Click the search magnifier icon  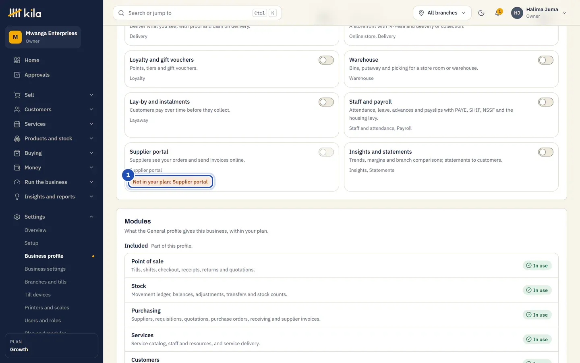(x=121, y=13)
